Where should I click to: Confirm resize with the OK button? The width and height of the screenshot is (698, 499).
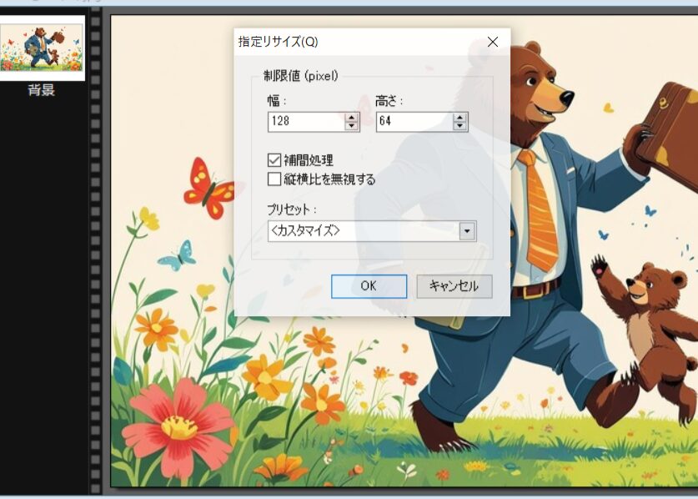369,286
